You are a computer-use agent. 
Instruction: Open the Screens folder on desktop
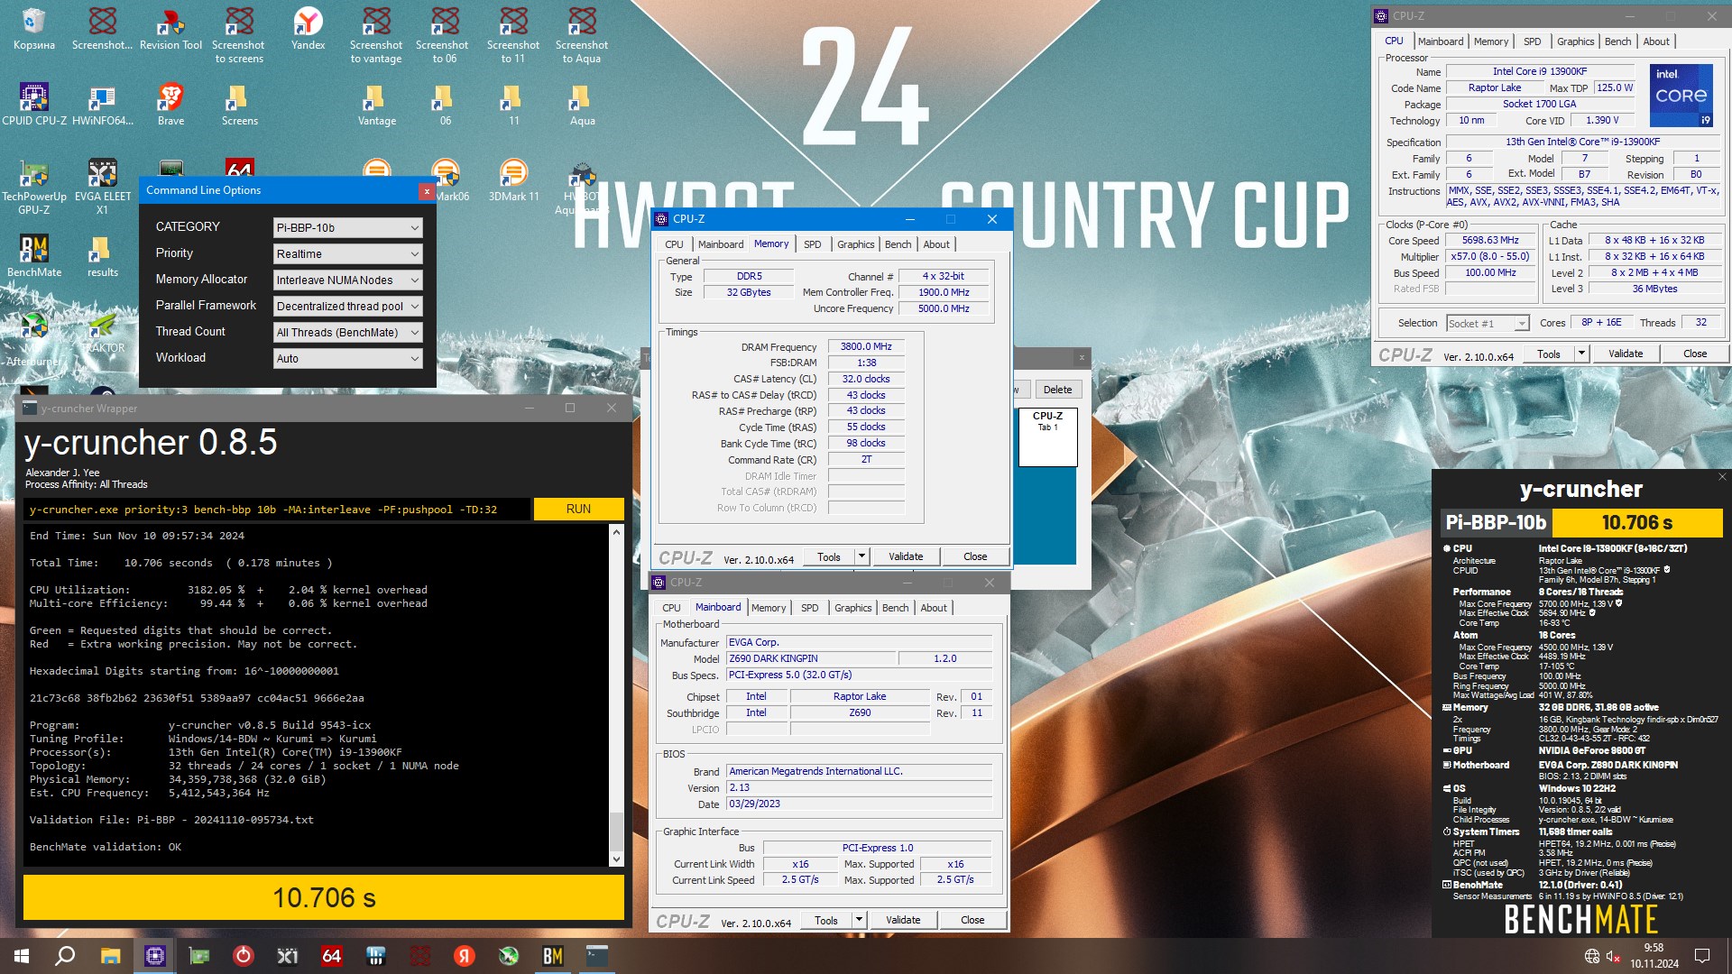pyautogui.click(x=239, y=105)
